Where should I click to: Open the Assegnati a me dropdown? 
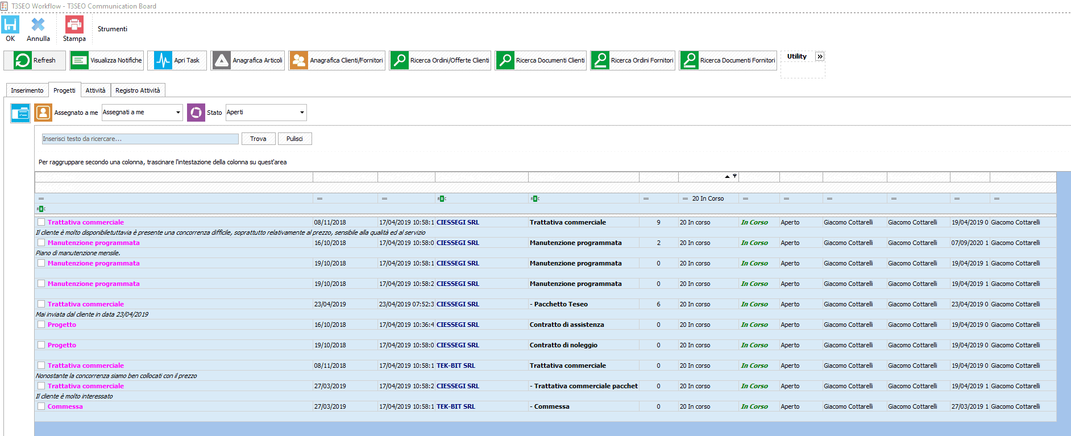click(178, 113)
